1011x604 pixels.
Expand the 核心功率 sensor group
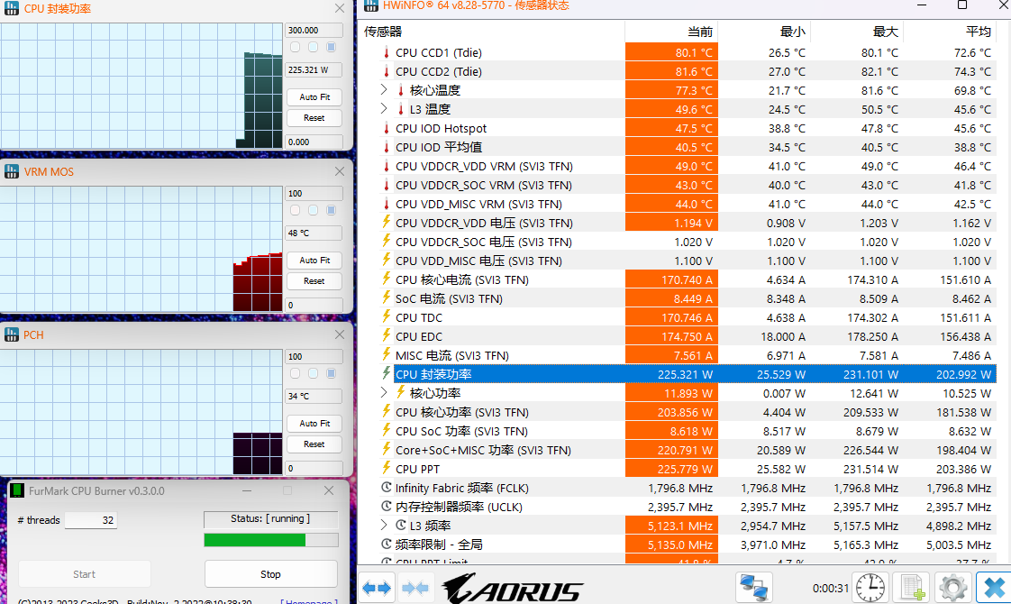click(x=384, y=393)
